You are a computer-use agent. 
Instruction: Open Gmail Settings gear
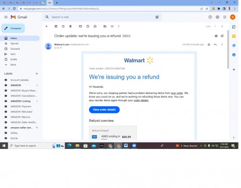coord(217,17)
